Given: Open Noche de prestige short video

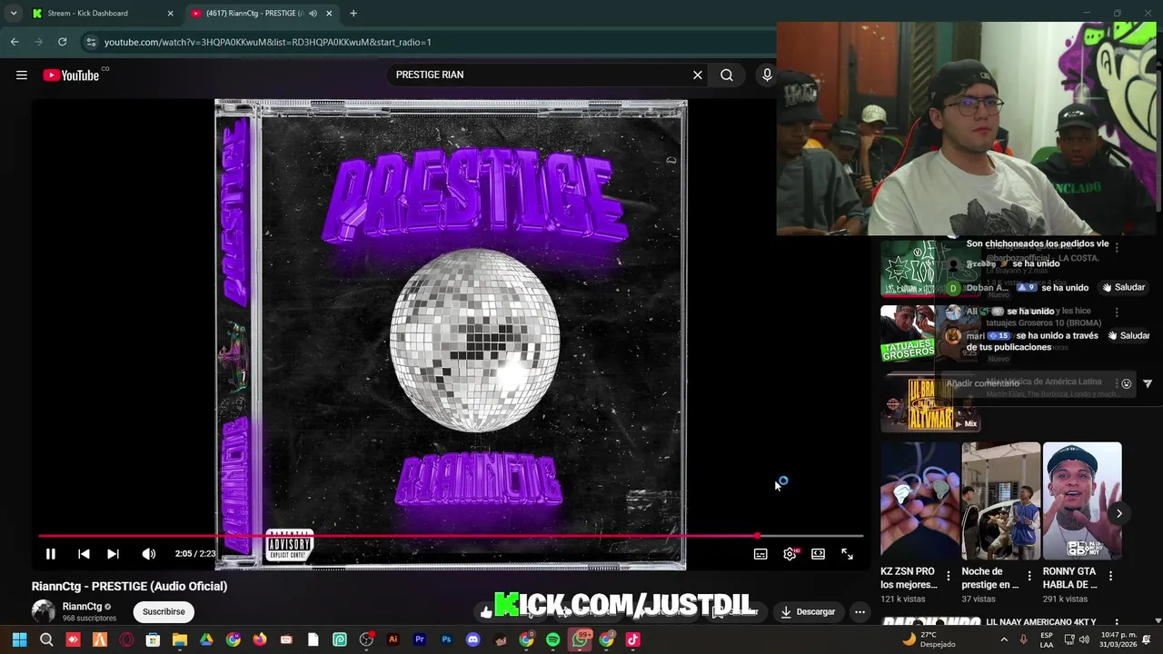Looking at the screenshot, I should 1001,501.
